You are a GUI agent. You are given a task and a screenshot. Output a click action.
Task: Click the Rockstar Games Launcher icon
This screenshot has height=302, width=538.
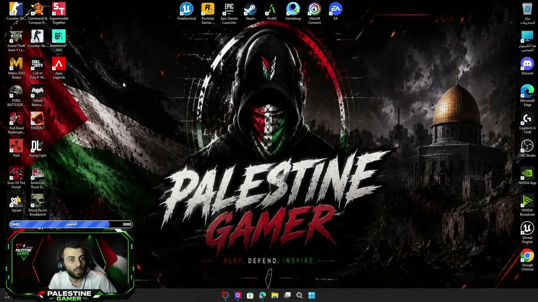208,13
